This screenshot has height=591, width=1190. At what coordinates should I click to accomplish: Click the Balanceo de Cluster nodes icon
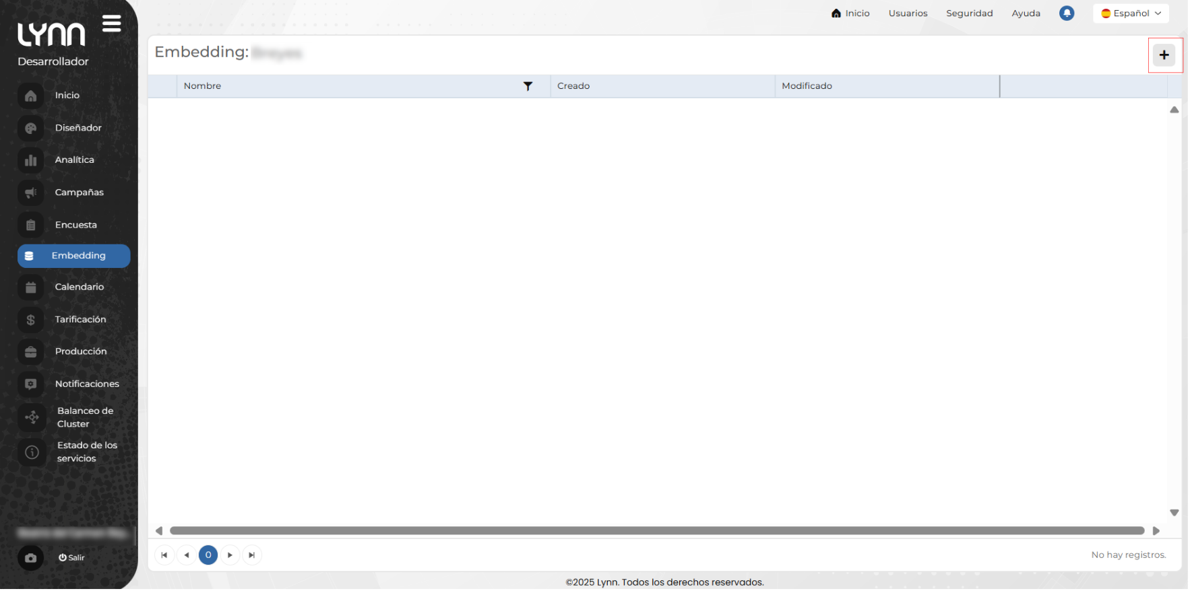click(x=32, y=417)
